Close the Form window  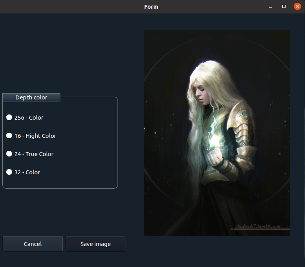point(297,7)
